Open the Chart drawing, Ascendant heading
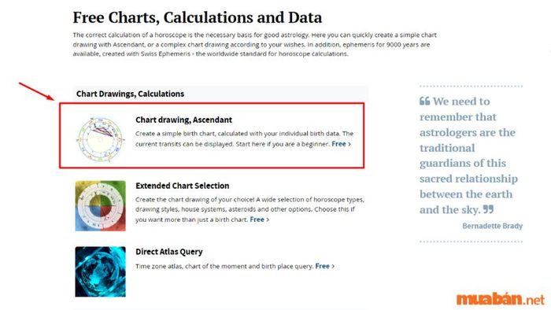Image resolution: width=551 pixels, height=310 pixels. [183, 120]
